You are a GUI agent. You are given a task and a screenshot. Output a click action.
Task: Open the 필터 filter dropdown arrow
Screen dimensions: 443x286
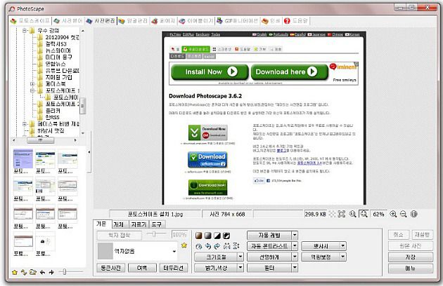pos(295,268)
